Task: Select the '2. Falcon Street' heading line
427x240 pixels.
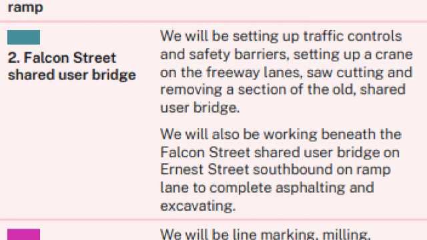Action: coord(62,58)
